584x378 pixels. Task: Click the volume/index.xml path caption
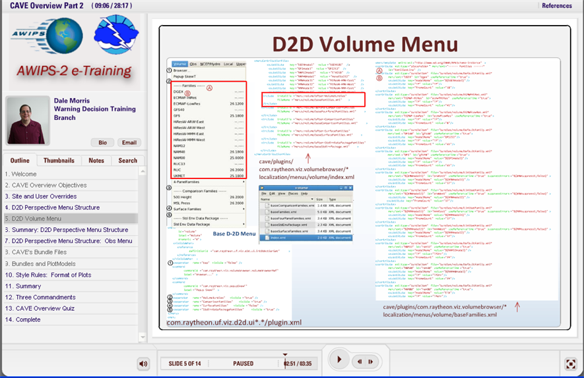tap(307, 169)
